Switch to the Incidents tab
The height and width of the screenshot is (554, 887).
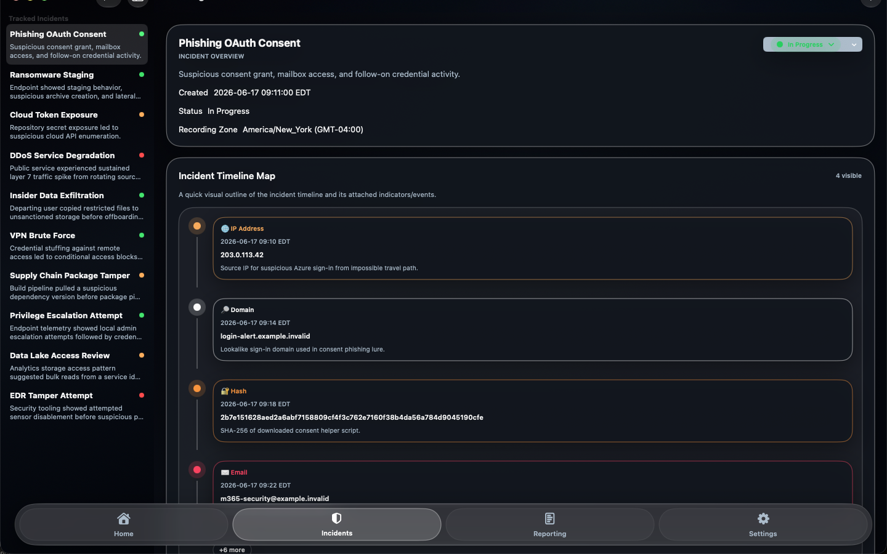pos(337,524)
